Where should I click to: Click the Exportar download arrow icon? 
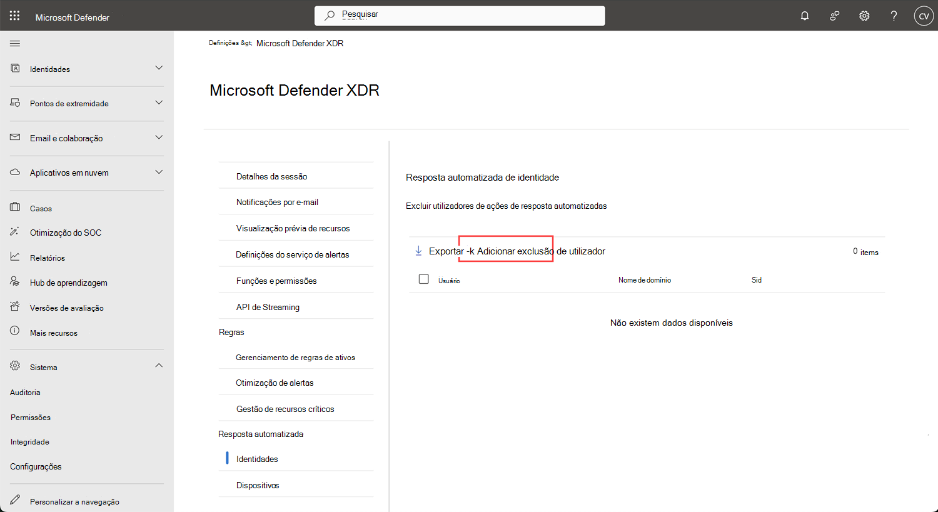418,251
